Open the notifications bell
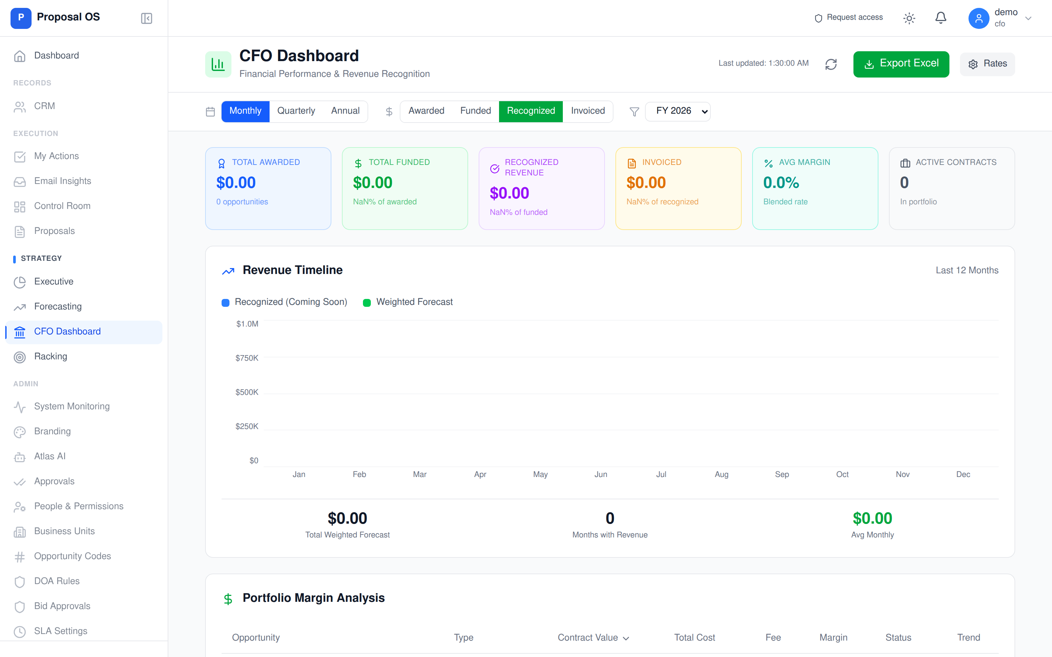 point(941,18)
